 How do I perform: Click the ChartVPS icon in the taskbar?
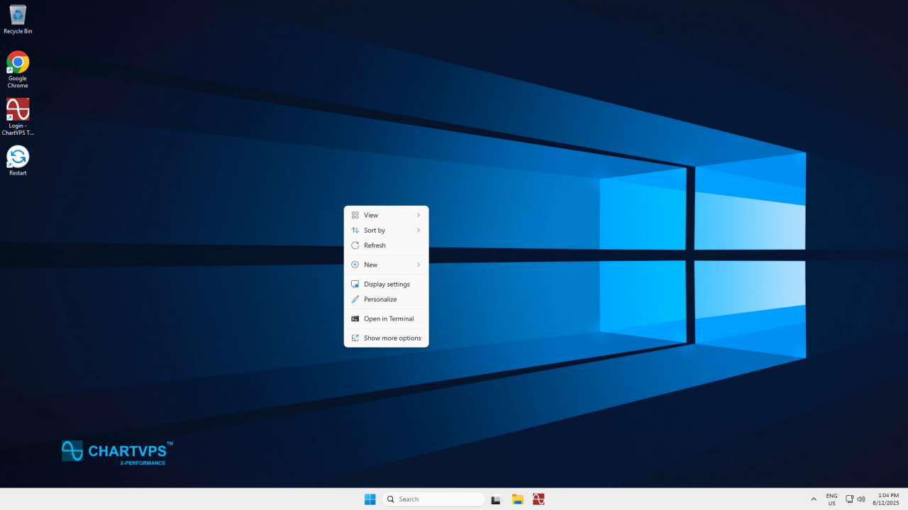point(539,499)
